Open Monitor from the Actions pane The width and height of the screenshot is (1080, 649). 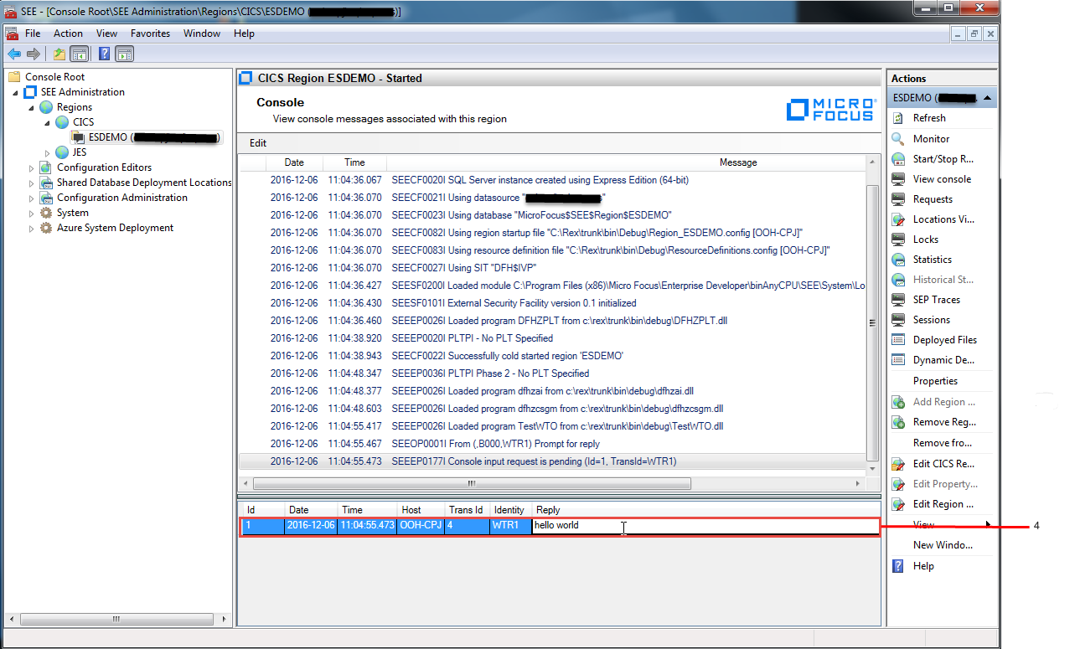click(931, 139)
